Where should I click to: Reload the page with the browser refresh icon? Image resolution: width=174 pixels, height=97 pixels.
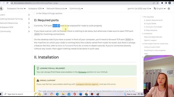click(x=7, y=3)
